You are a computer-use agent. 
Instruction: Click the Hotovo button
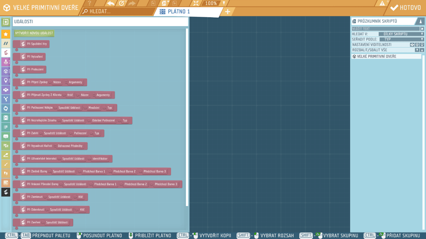click(x=406, y=8)
